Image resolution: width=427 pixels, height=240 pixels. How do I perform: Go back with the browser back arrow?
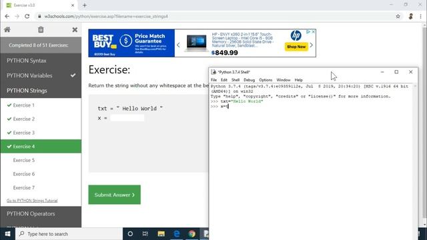[7, 16]
